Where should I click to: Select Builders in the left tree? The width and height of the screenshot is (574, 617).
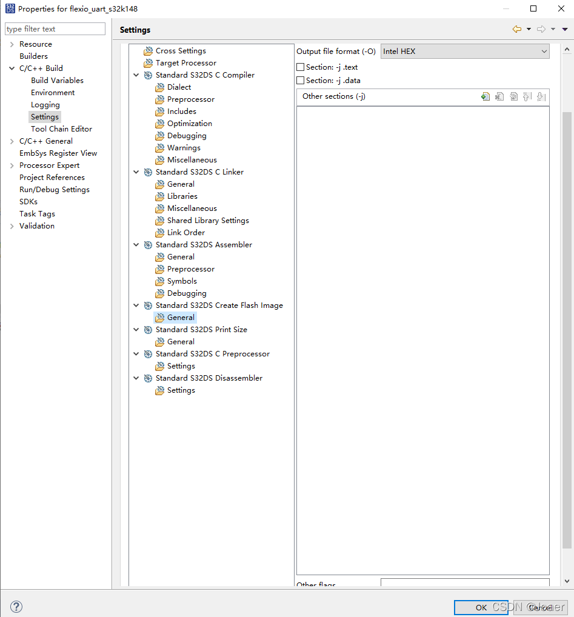(33, 56)
